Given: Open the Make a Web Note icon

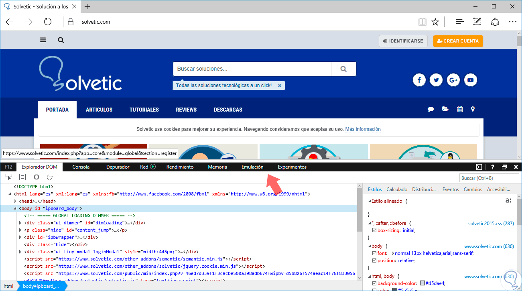Looking at the screenshot, I should 477,22.
